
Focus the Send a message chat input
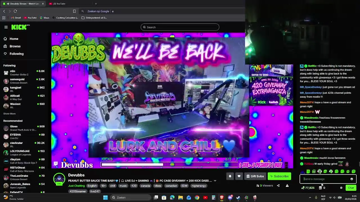[x=328, y=179]
